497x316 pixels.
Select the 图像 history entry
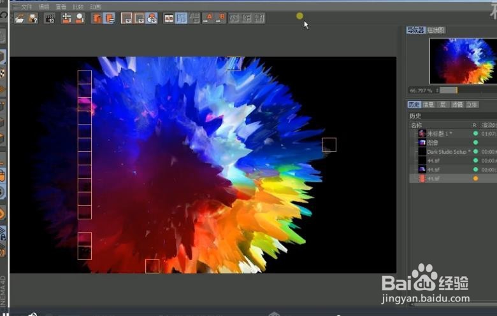(433, 142)
